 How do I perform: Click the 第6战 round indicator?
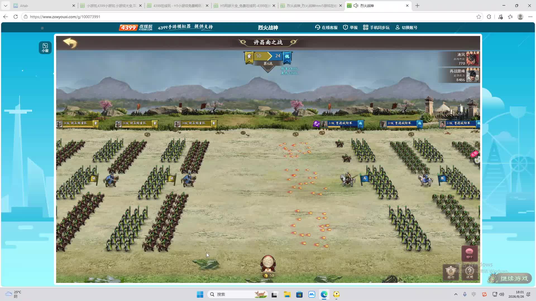click(x=268, y=64)
